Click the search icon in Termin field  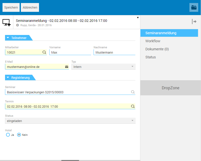(x=133, y=106)
